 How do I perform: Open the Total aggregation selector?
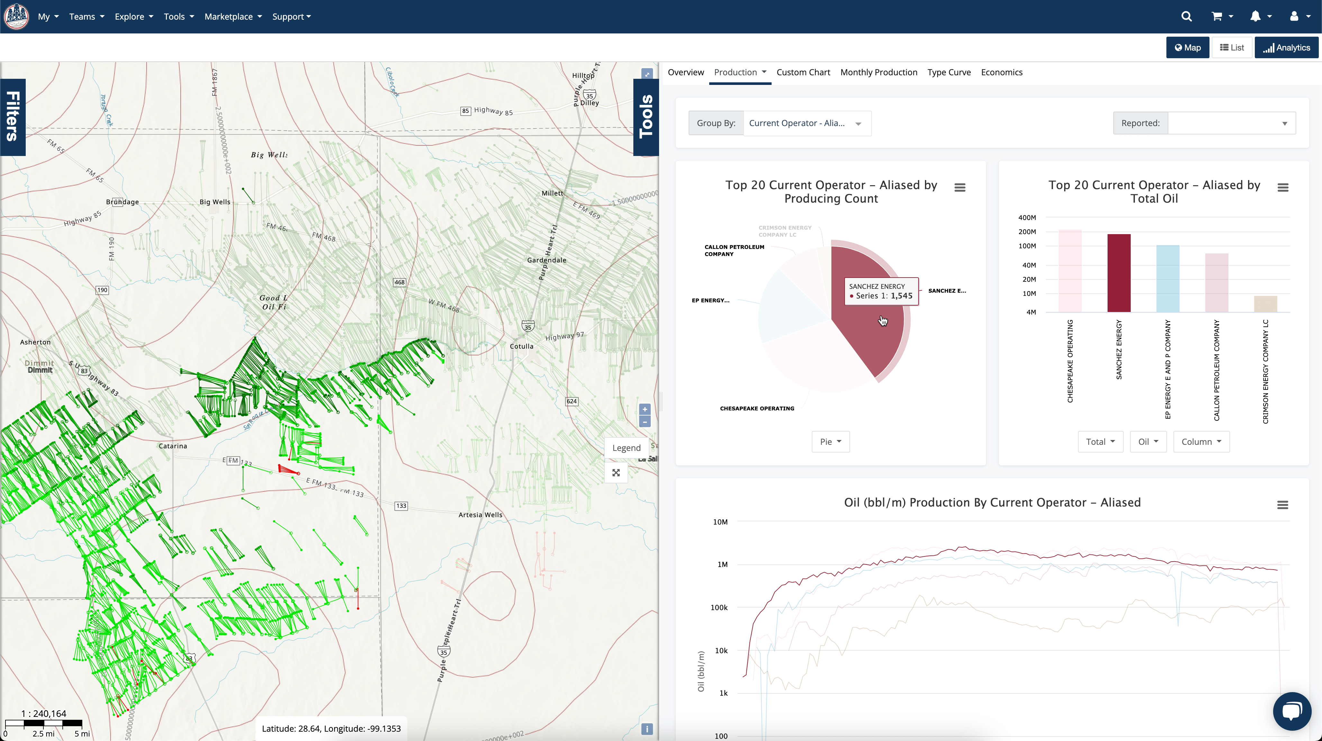[1100, 442]
